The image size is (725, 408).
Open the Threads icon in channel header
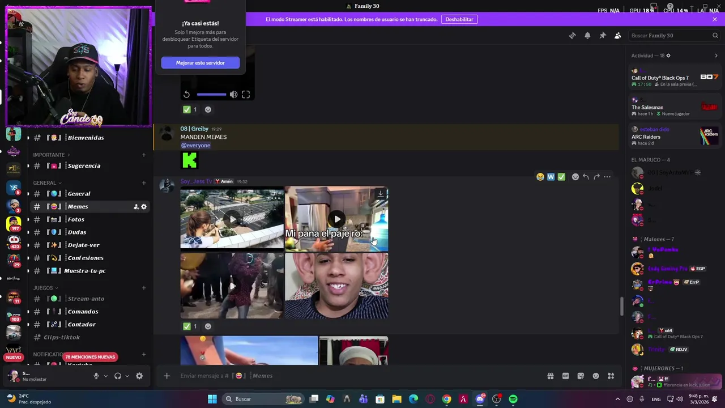tap(572, 35)
